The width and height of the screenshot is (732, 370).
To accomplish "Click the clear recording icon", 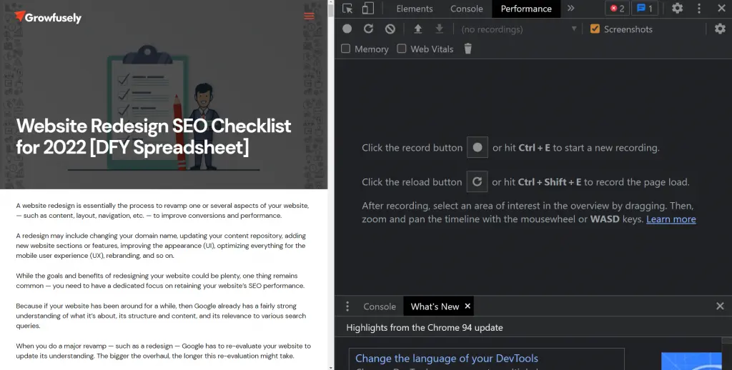I will [390, 29].
